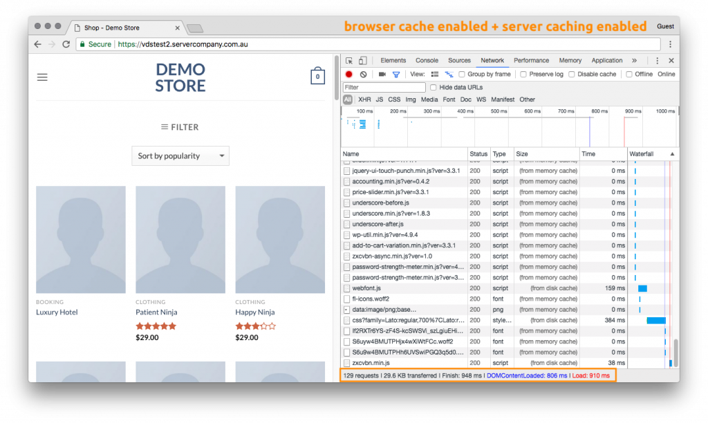Open the shopping cart icon
This screenshot has height=423, width=708.
(317, 77)
